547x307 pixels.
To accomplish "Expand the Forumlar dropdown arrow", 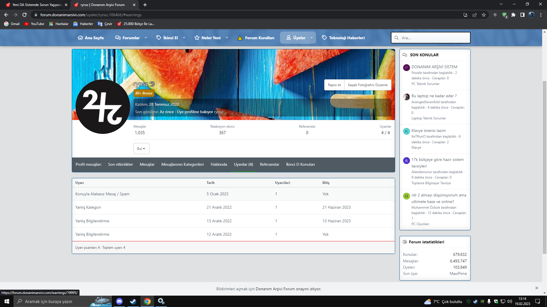I will 146,38.
